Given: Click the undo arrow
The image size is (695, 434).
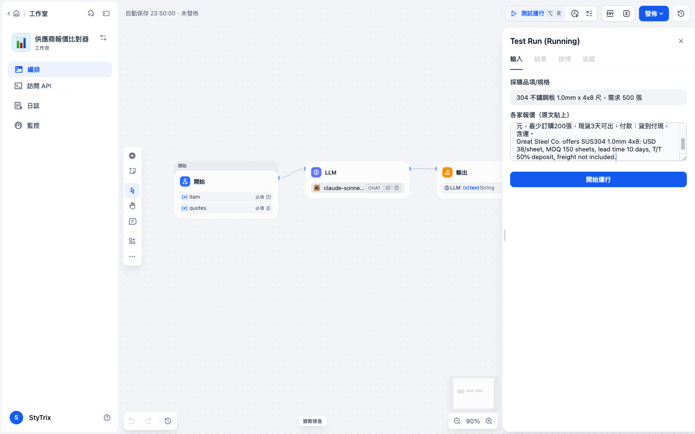Looking at the screenshot, I should (132, 421).
